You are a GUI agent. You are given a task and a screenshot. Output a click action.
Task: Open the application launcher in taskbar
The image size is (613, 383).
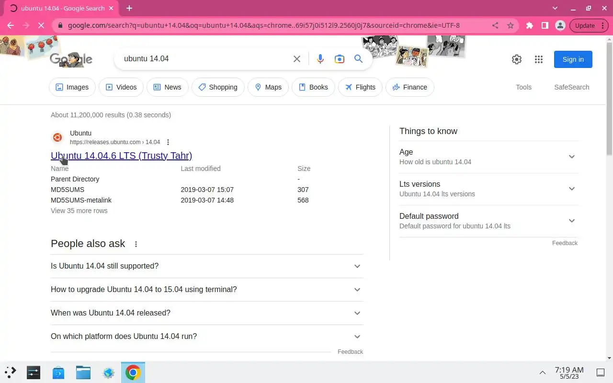tap(11, 372)
